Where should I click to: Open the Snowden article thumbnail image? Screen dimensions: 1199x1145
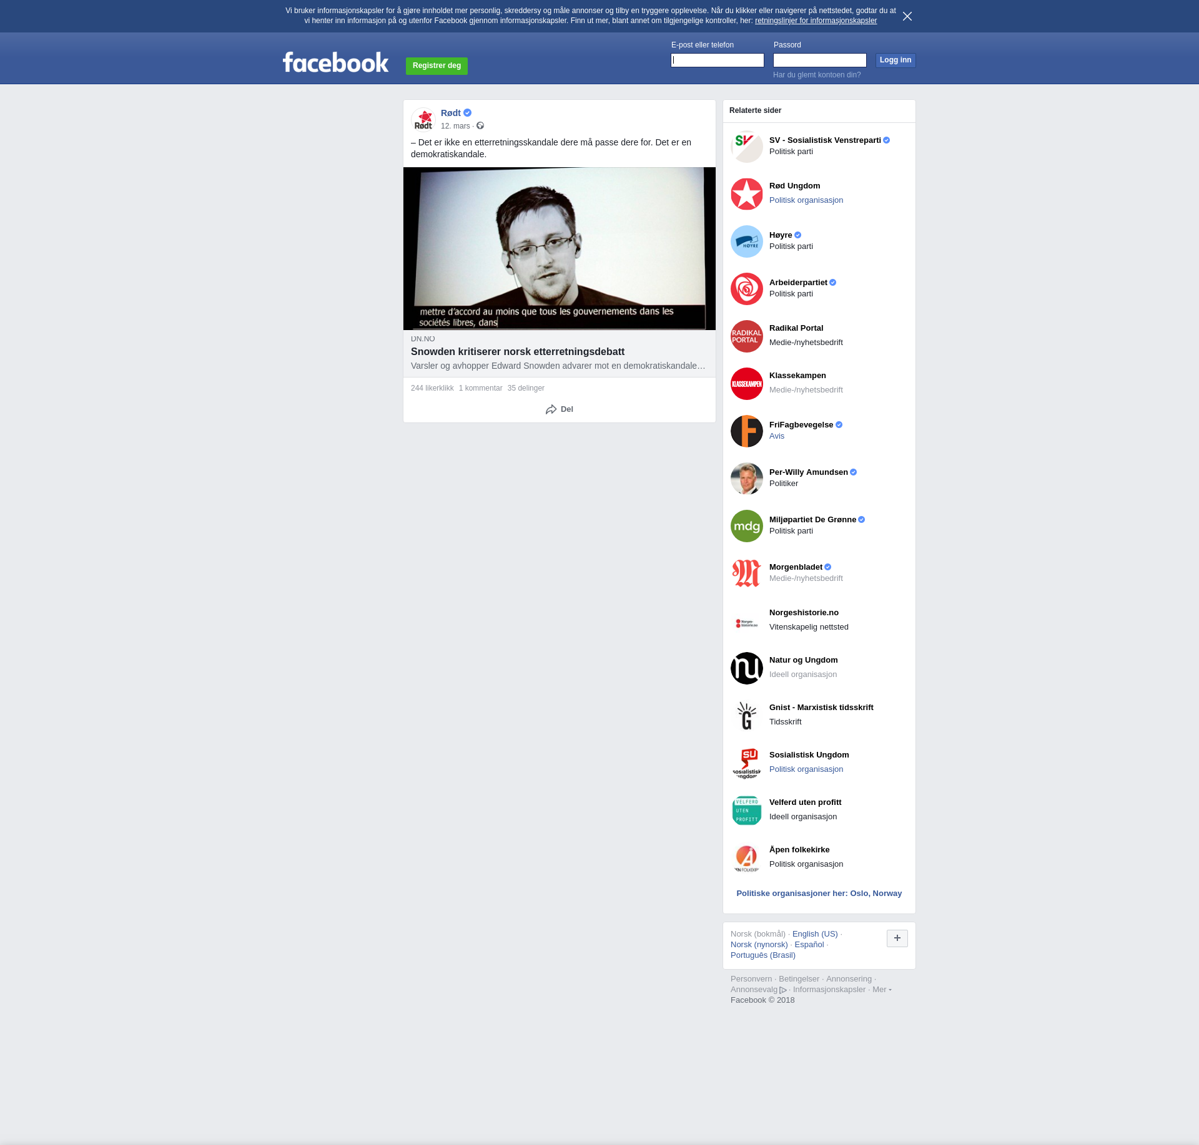[x=560, y=248]
